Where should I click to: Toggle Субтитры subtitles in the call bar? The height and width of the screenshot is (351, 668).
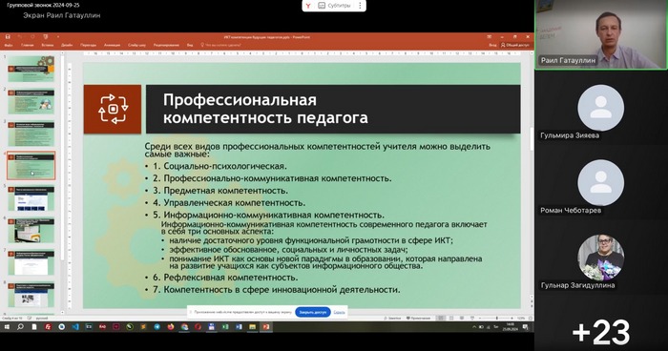[x=334, y=6]
